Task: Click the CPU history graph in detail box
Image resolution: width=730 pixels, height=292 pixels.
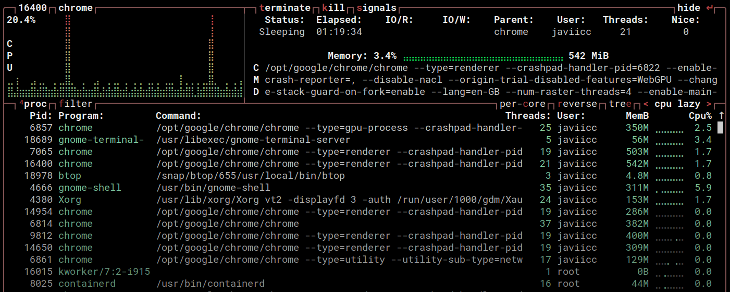Action: pyautogui.click(x=125, y=56)
